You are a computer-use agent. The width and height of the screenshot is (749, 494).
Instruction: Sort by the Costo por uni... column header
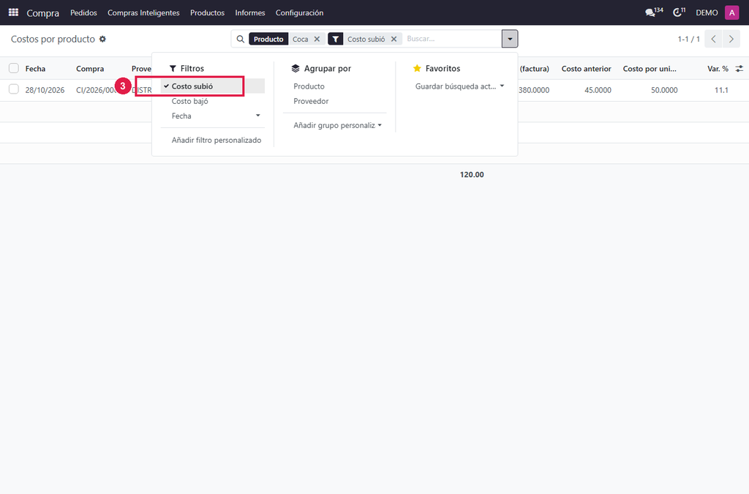pos(650,69)
